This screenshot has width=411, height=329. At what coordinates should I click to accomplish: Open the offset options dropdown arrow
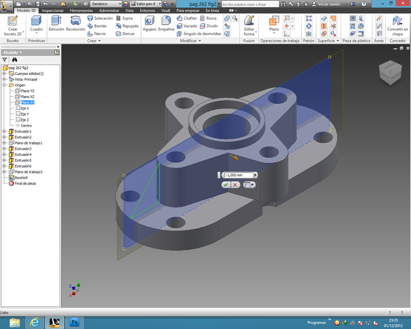253,185
